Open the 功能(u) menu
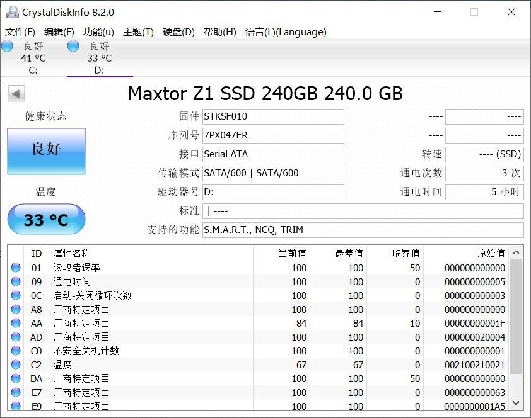This screenshot has width=531, height=418. pyautogui.click(x=98, y=32)
